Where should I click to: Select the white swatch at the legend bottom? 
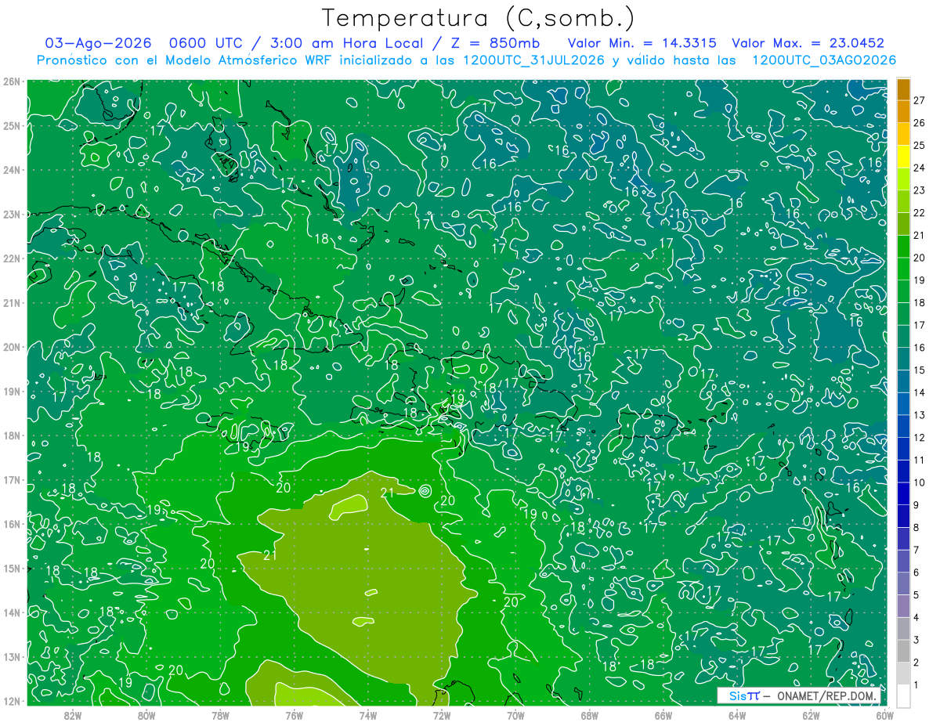pyautogui.click(x=903, y=695)
